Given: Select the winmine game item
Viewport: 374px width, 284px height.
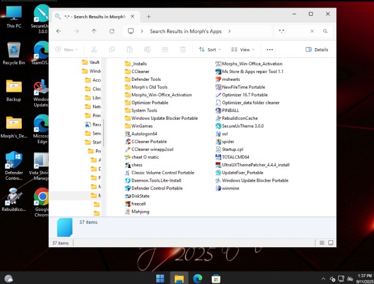Looking at the screenshot, I should point(227,188).
